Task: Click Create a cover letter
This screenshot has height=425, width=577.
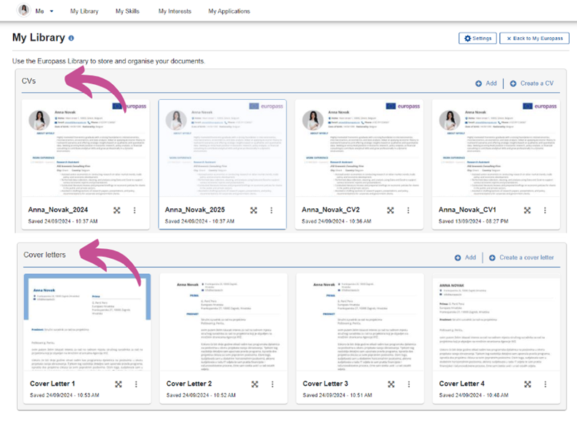Action: (x=521, y=257)
